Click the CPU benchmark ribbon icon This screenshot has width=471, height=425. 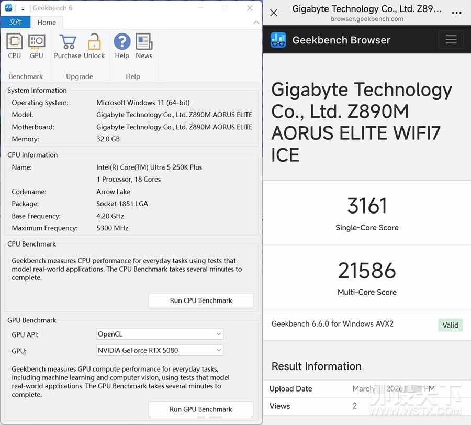(x=15, y=42)
